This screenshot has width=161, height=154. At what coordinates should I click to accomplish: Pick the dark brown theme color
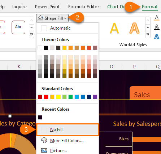click(58, 48)
